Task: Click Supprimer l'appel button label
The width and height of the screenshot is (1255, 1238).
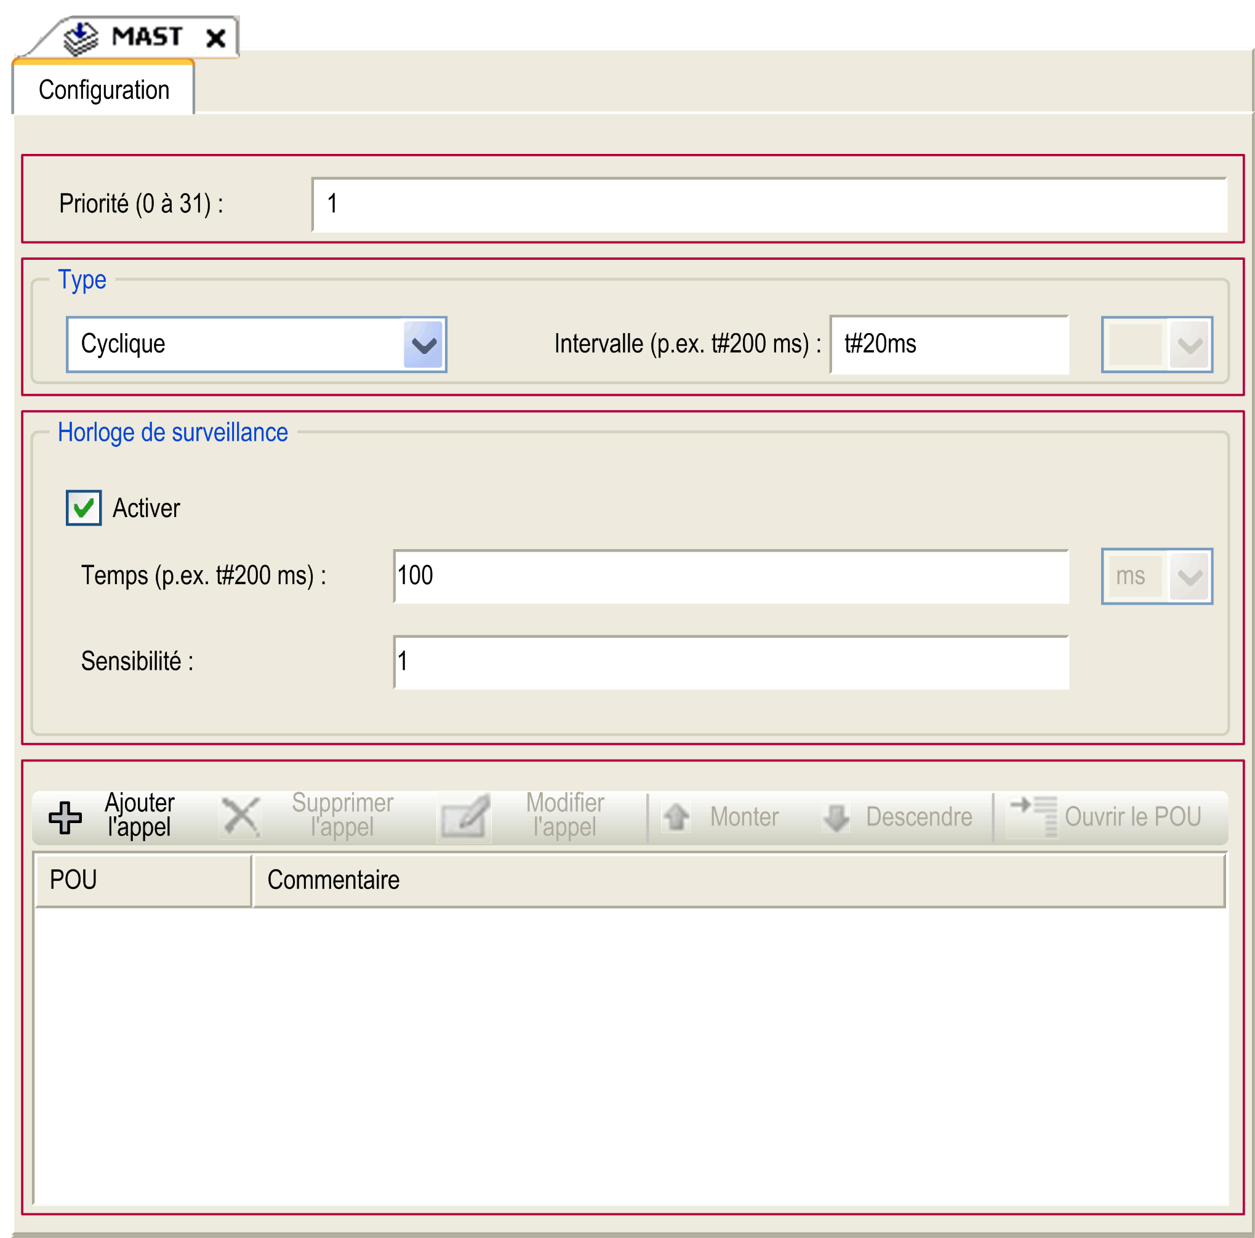Action: [x=342, y=815]
